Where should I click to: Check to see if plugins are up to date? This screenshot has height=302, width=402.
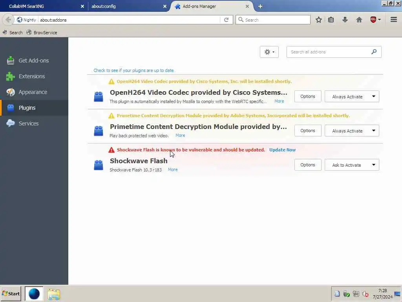pos(133,70)
